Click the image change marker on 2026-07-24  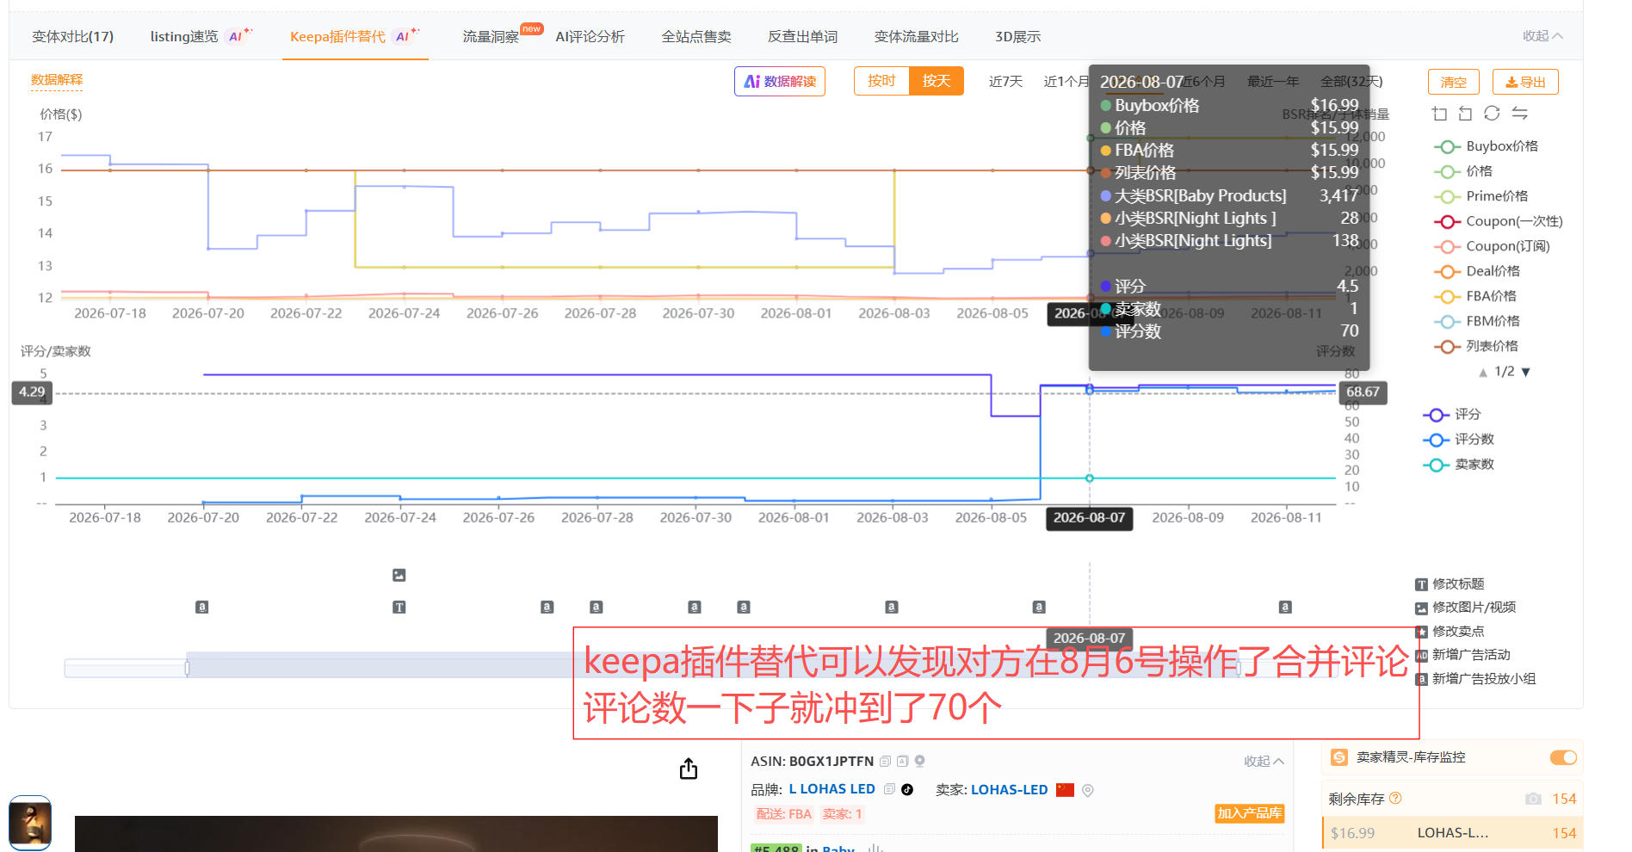[399, 575]
